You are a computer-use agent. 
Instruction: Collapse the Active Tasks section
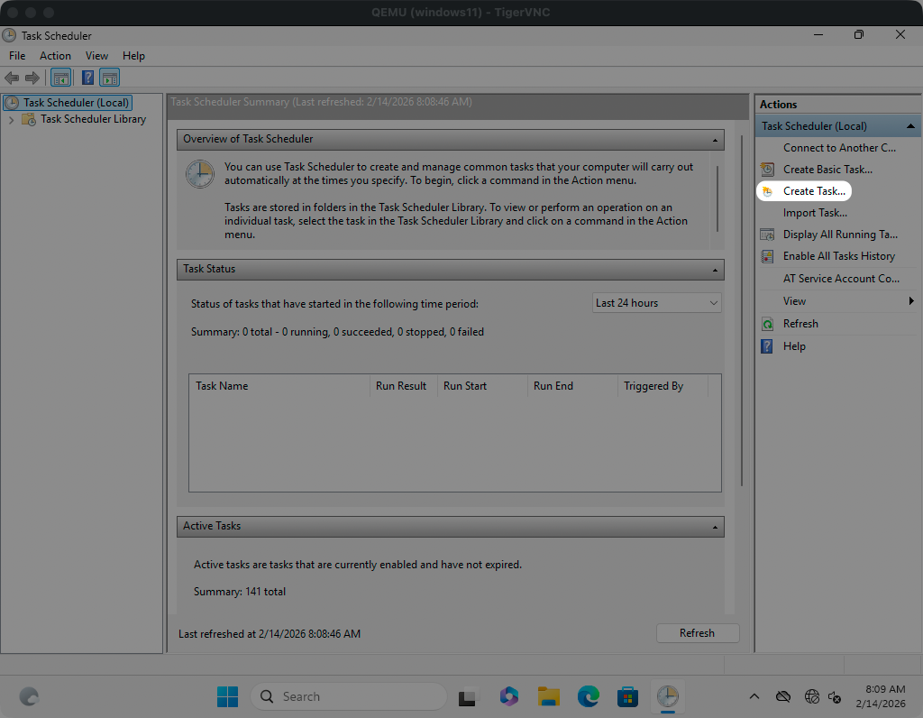tap(716, 527)
